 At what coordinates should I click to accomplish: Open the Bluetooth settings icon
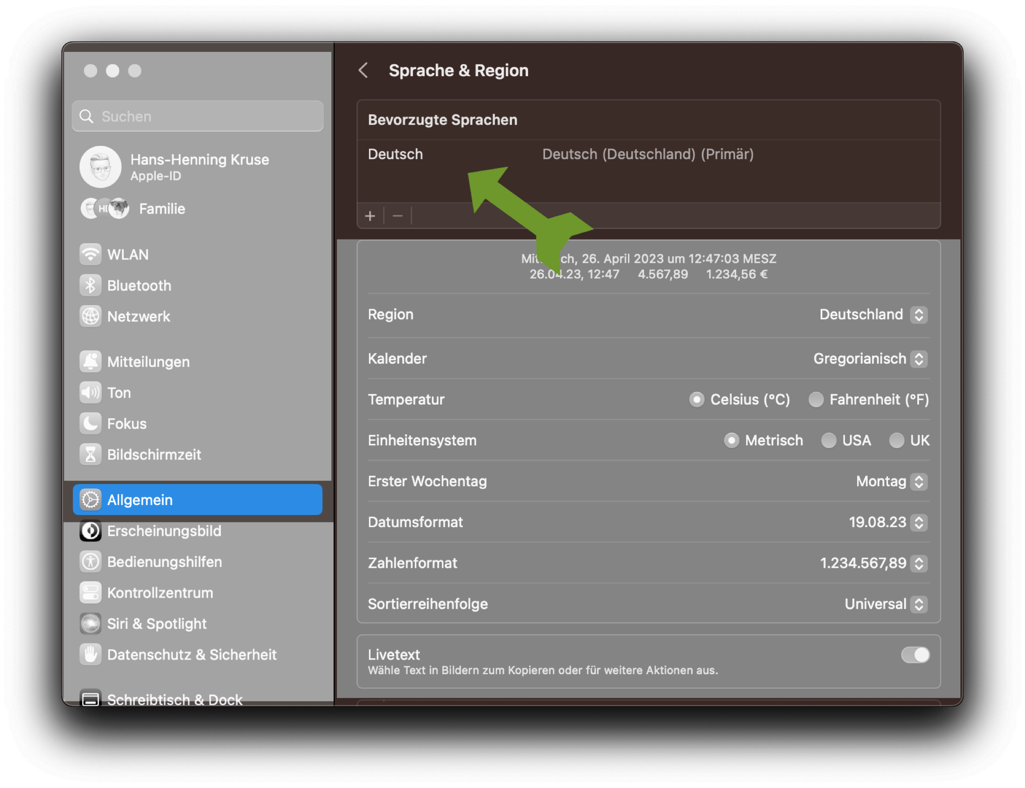[90, 285]
